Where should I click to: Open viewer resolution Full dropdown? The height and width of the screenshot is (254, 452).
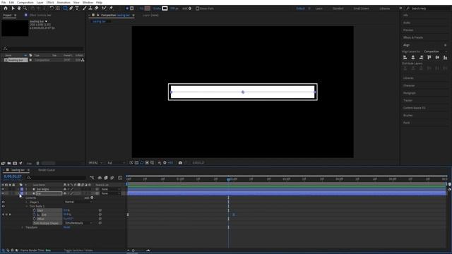point(116,163)
